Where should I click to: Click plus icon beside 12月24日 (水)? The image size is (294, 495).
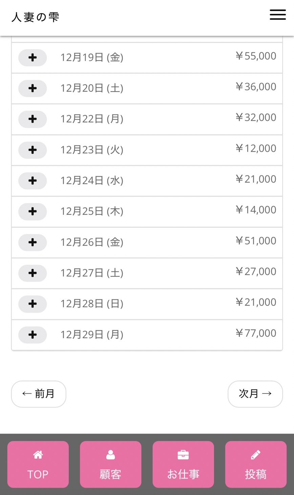click(x=33, y=181)
